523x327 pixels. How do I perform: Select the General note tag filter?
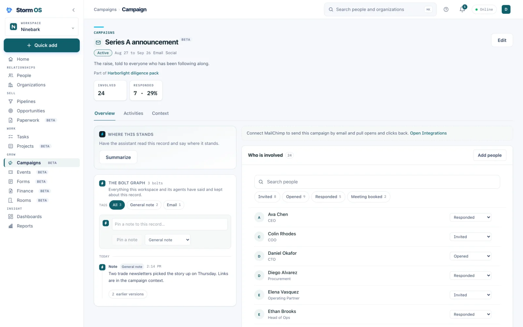pos(144,205)
